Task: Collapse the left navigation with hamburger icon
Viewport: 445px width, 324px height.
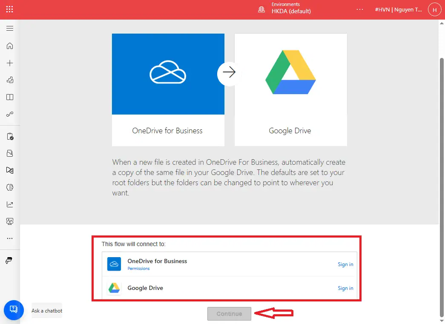Action: (x=10, y=29)
